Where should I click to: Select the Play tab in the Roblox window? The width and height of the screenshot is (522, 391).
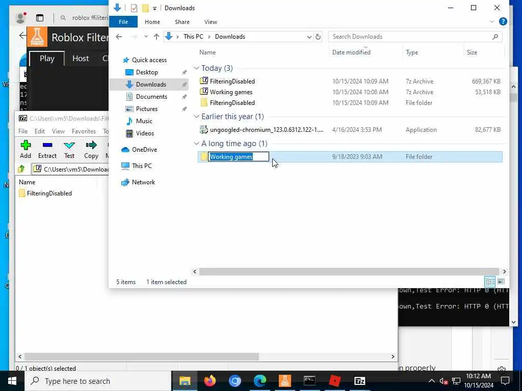click(47, 59)
